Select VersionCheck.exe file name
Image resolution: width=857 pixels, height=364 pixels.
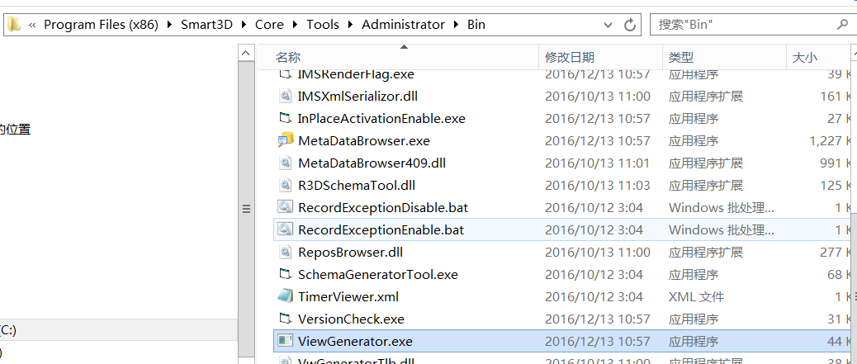pyautogui.click(x=351, y=319)
